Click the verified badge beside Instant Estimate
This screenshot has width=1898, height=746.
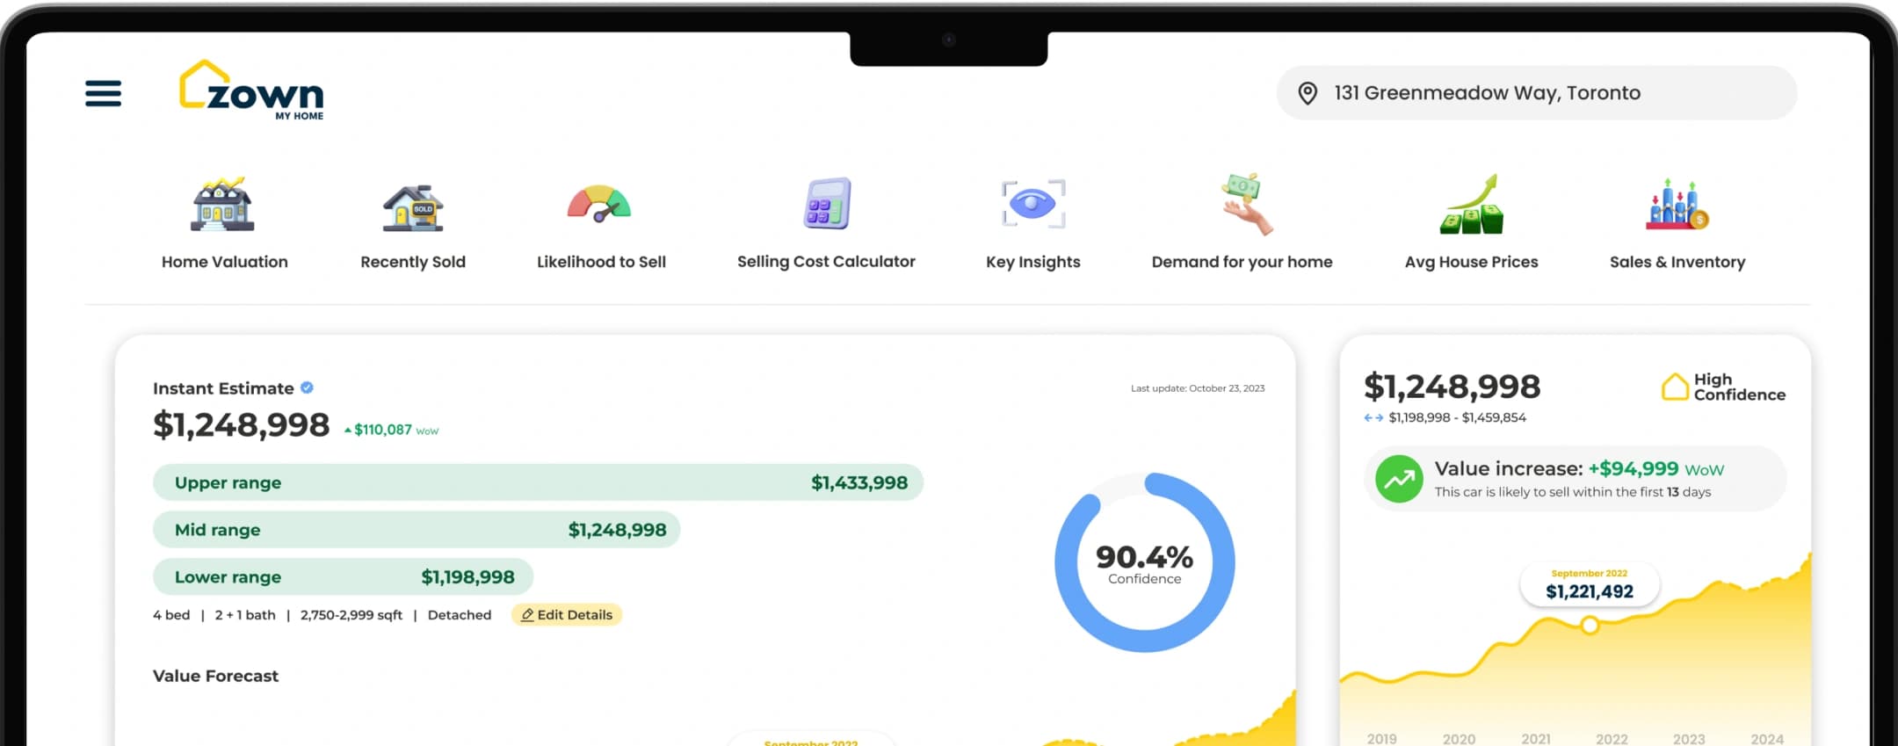pyautogui.click(x=307, y=387)
